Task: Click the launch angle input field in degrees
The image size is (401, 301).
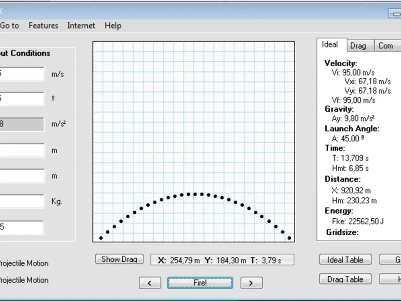Action: [x=22, y=98]
